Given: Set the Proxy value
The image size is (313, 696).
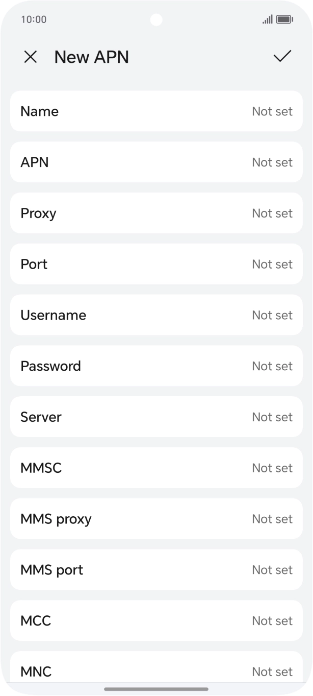Looking at the screenshot, I should point(156,213).
